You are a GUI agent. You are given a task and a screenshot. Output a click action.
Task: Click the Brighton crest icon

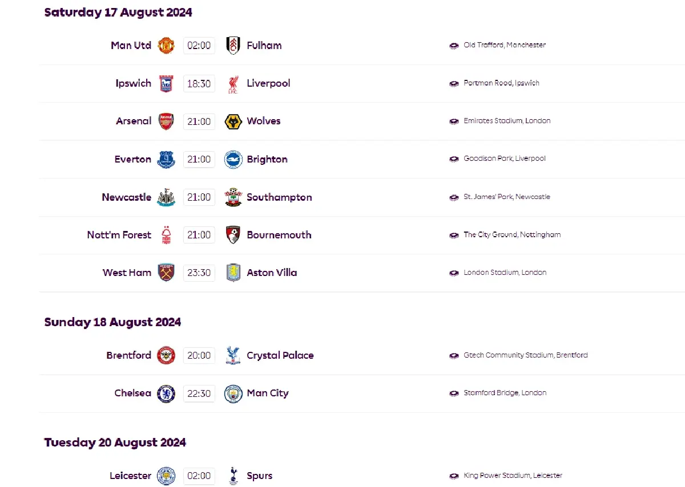[x=233, y=159]
